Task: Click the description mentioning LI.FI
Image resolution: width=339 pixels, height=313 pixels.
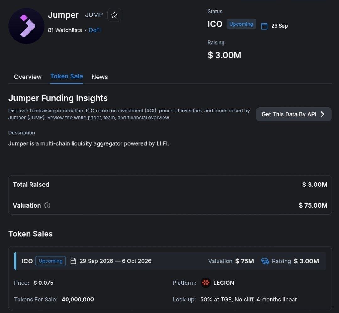Action: [x=89, y=144]
